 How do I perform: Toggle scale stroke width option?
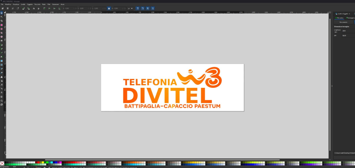(x=138, y=8)
